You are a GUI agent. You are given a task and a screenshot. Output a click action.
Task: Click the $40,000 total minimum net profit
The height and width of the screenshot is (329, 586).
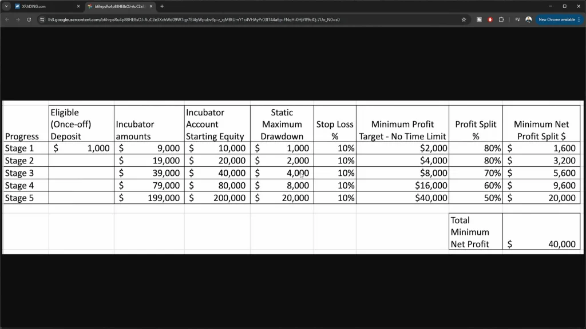pos(561,244)
